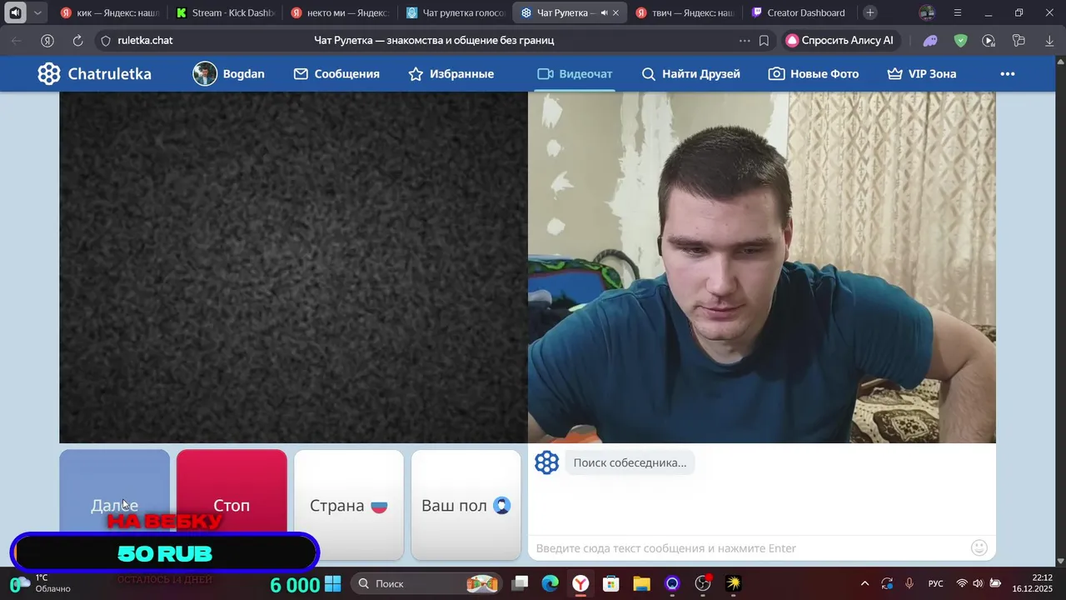Switch to the кик — Яндекс tab
The image size is (1066, 600).
click(110, 12)
